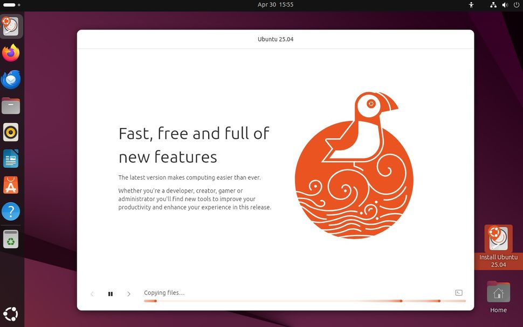Open Thunderbird mail from the dock
The width and height of the screenshot is (523, 327).
point(11,79)
